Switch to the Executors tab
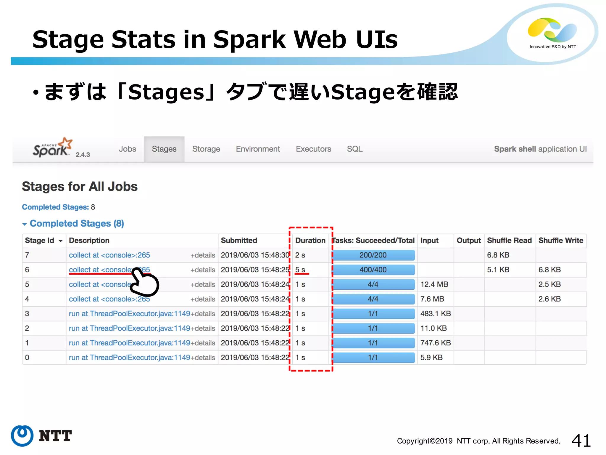This screenshot has height=455, width=606. (313, 149)
